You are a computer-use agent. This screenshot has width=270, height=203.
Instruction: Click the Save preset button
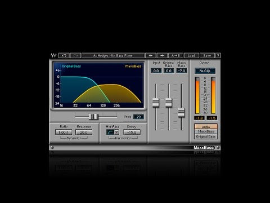click(207, 55)
